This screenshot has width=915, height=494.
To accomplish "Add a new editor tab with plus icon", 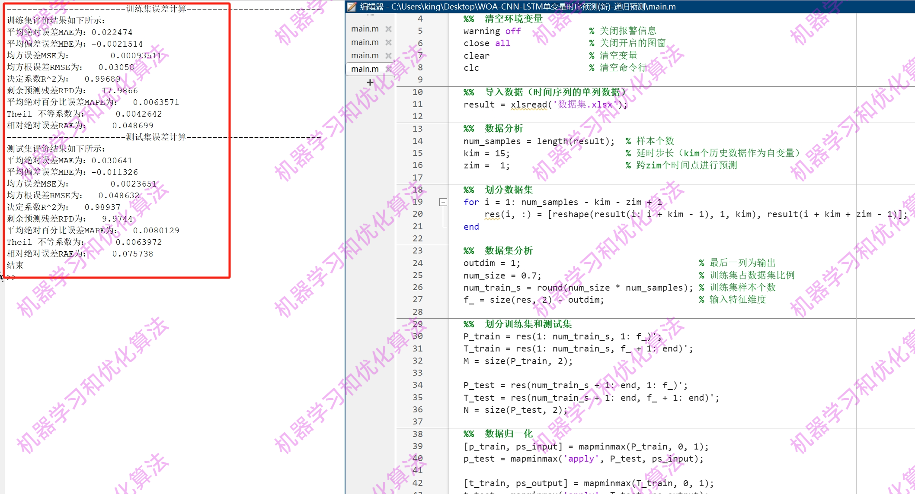I will (x=370, y=82).
